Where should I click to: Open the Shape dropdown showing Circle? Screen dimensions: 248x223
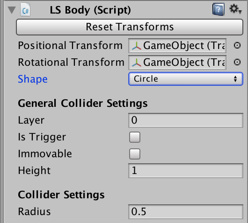click(185, 79)
